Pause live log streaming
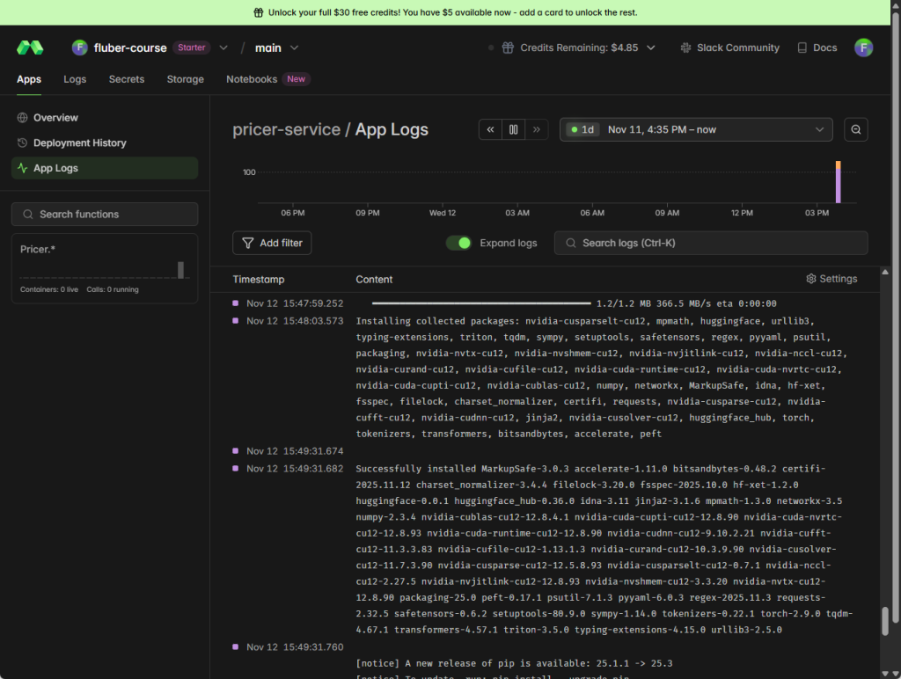This screenshot has width=901, height=679. coord(513,129)
